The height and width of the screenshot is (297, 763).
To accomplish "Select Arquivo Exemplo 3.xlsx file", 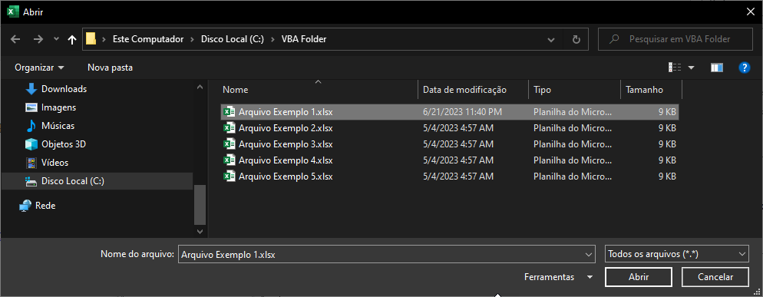I will coord(450,144).
